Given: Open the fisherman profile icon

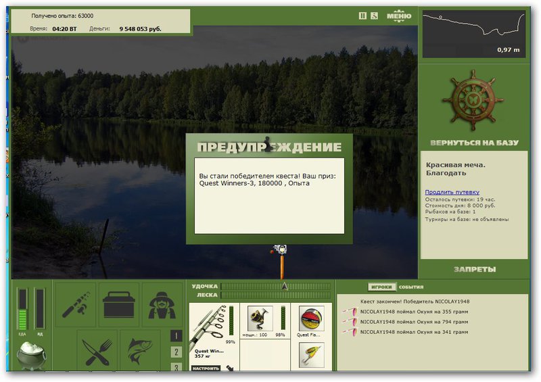Looking at the screenshot, I should click(162, 305).
